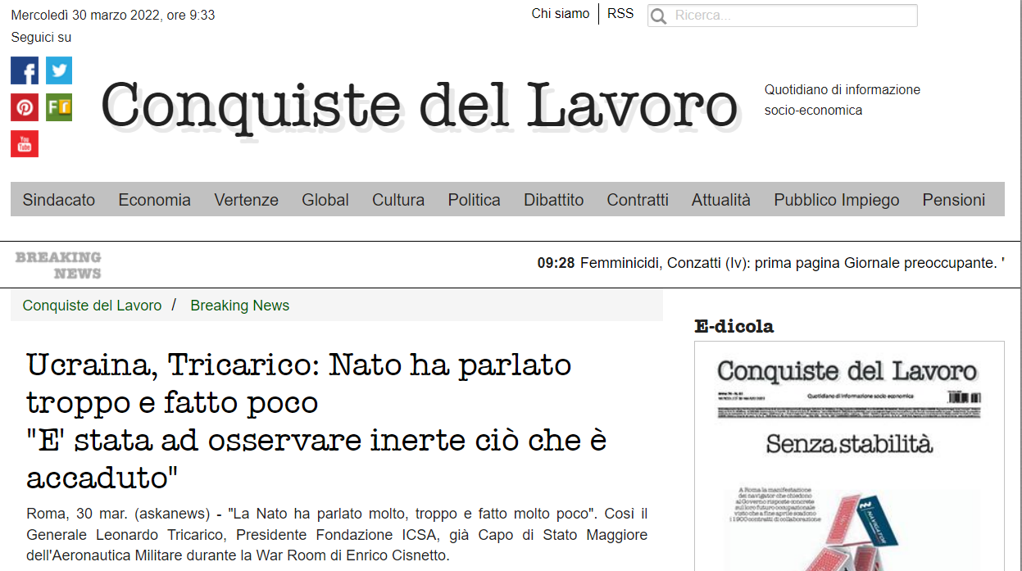Image resolution: width=1022 pixels, height=571 pixels.
Task: Open the Politica menu section
Action: pyautogui.click(x=475, y=200)
